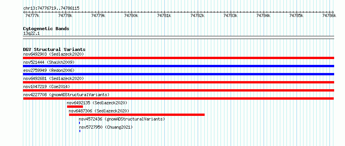This screenshot has width=345, height=146.
Task: Click the blue bar under nsv521444
Action: [x=179, y=66]
